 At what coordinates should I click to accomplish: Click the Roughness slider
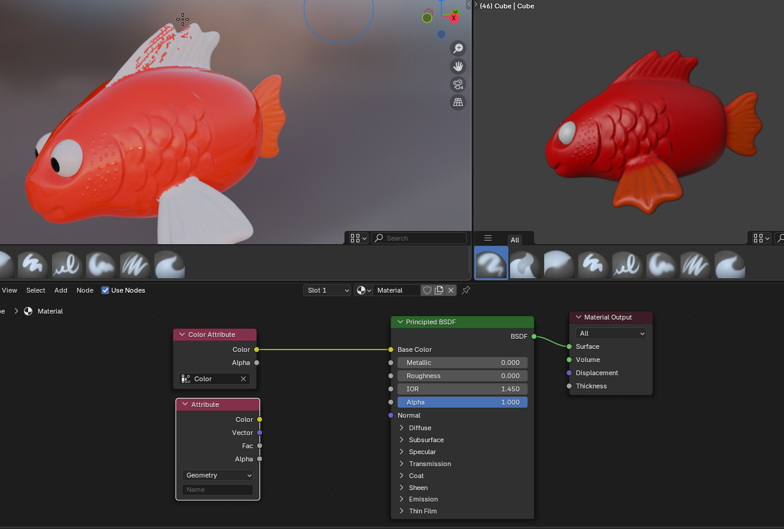[462, 376]
